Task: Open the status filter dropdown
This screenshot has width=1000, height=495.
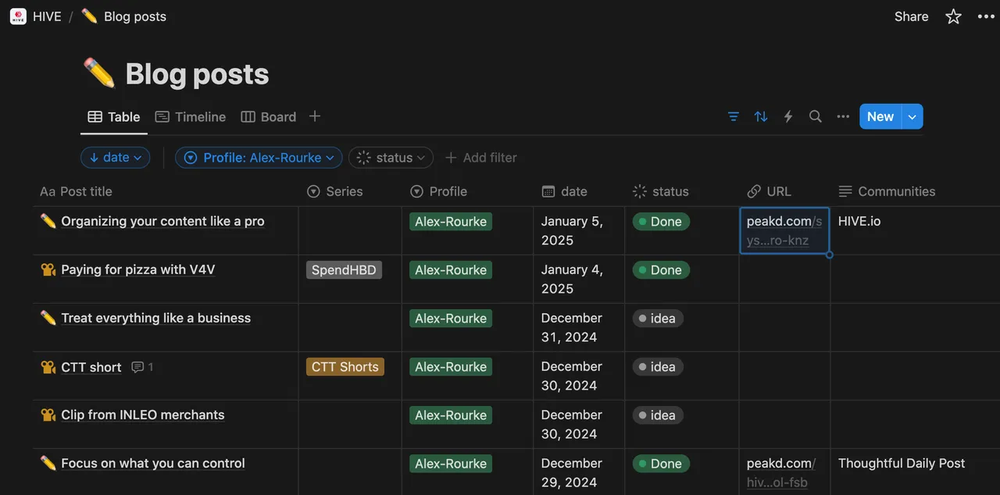Action: (391, 158)
